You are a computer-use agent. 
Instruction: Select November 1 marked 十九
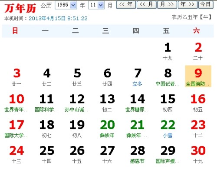coord(168,51)
